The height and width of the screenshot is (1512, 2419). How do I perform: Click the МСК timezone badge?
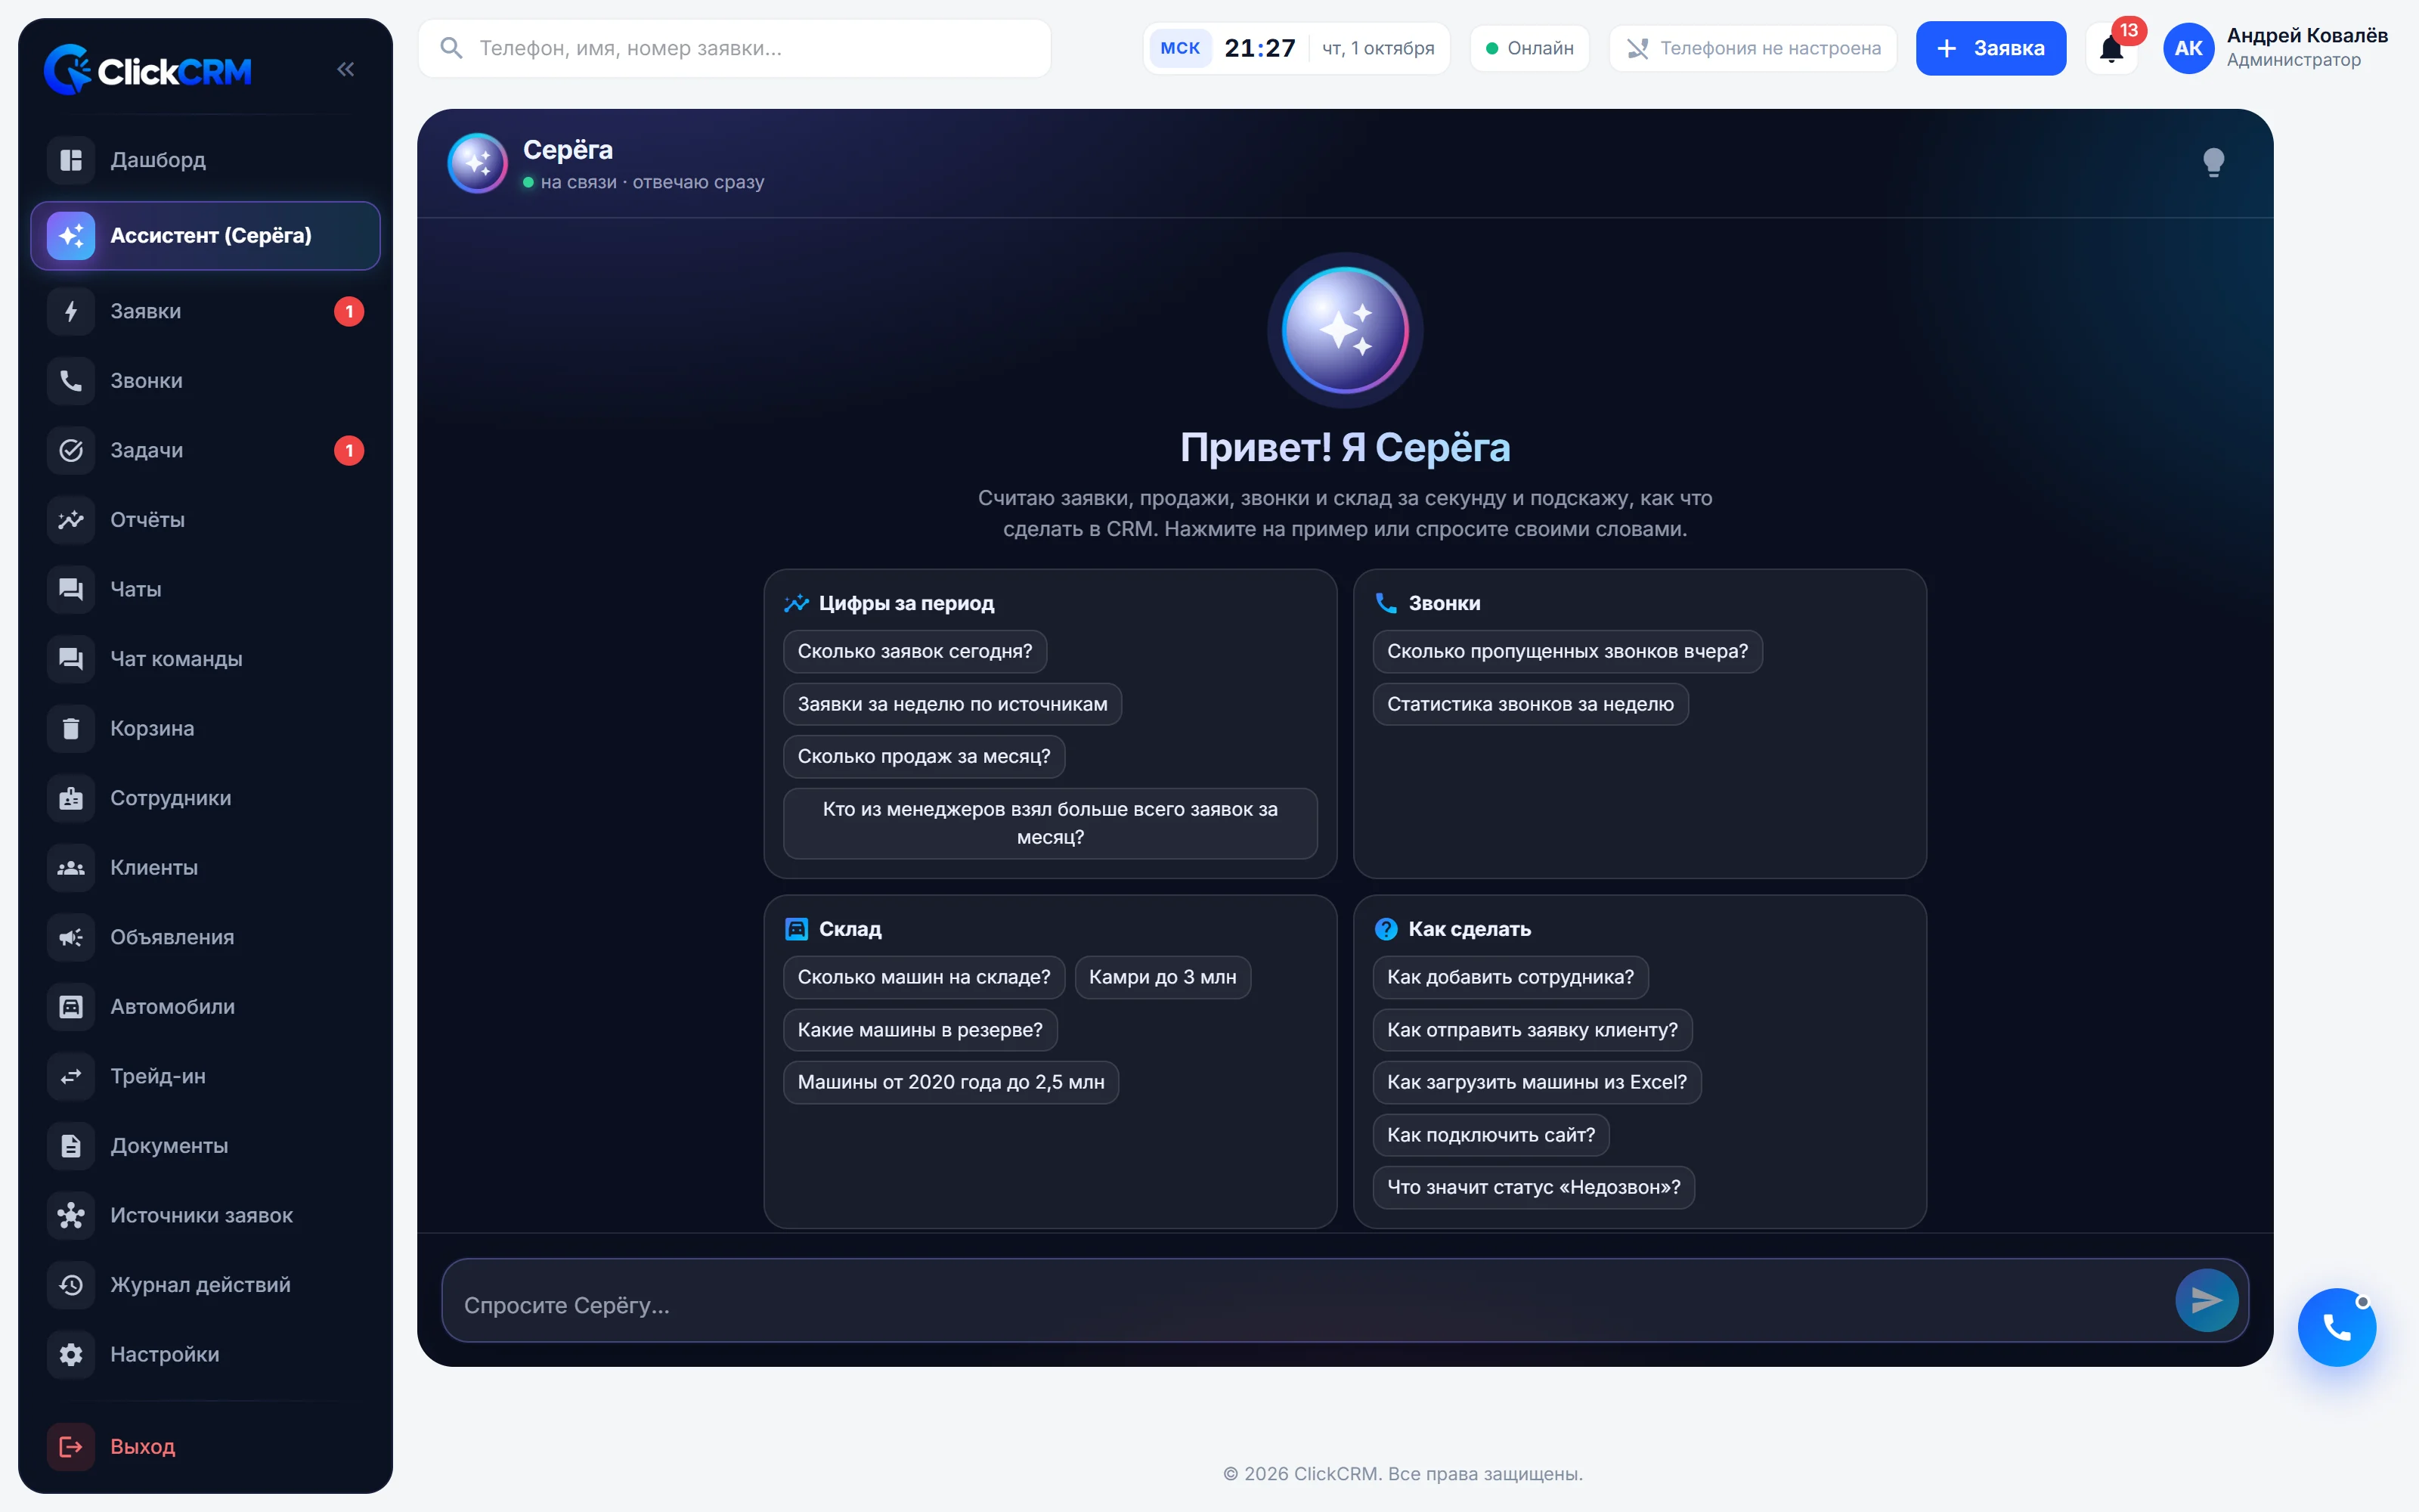coord(1179,48)
